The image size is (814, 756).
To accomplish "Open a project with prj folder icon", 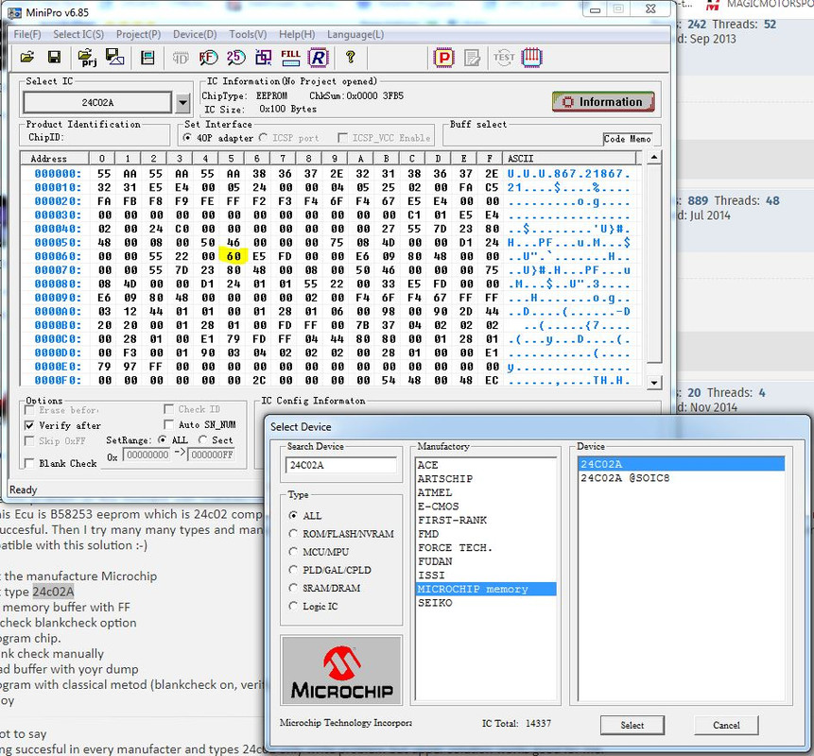I will (x=87, y=58).
